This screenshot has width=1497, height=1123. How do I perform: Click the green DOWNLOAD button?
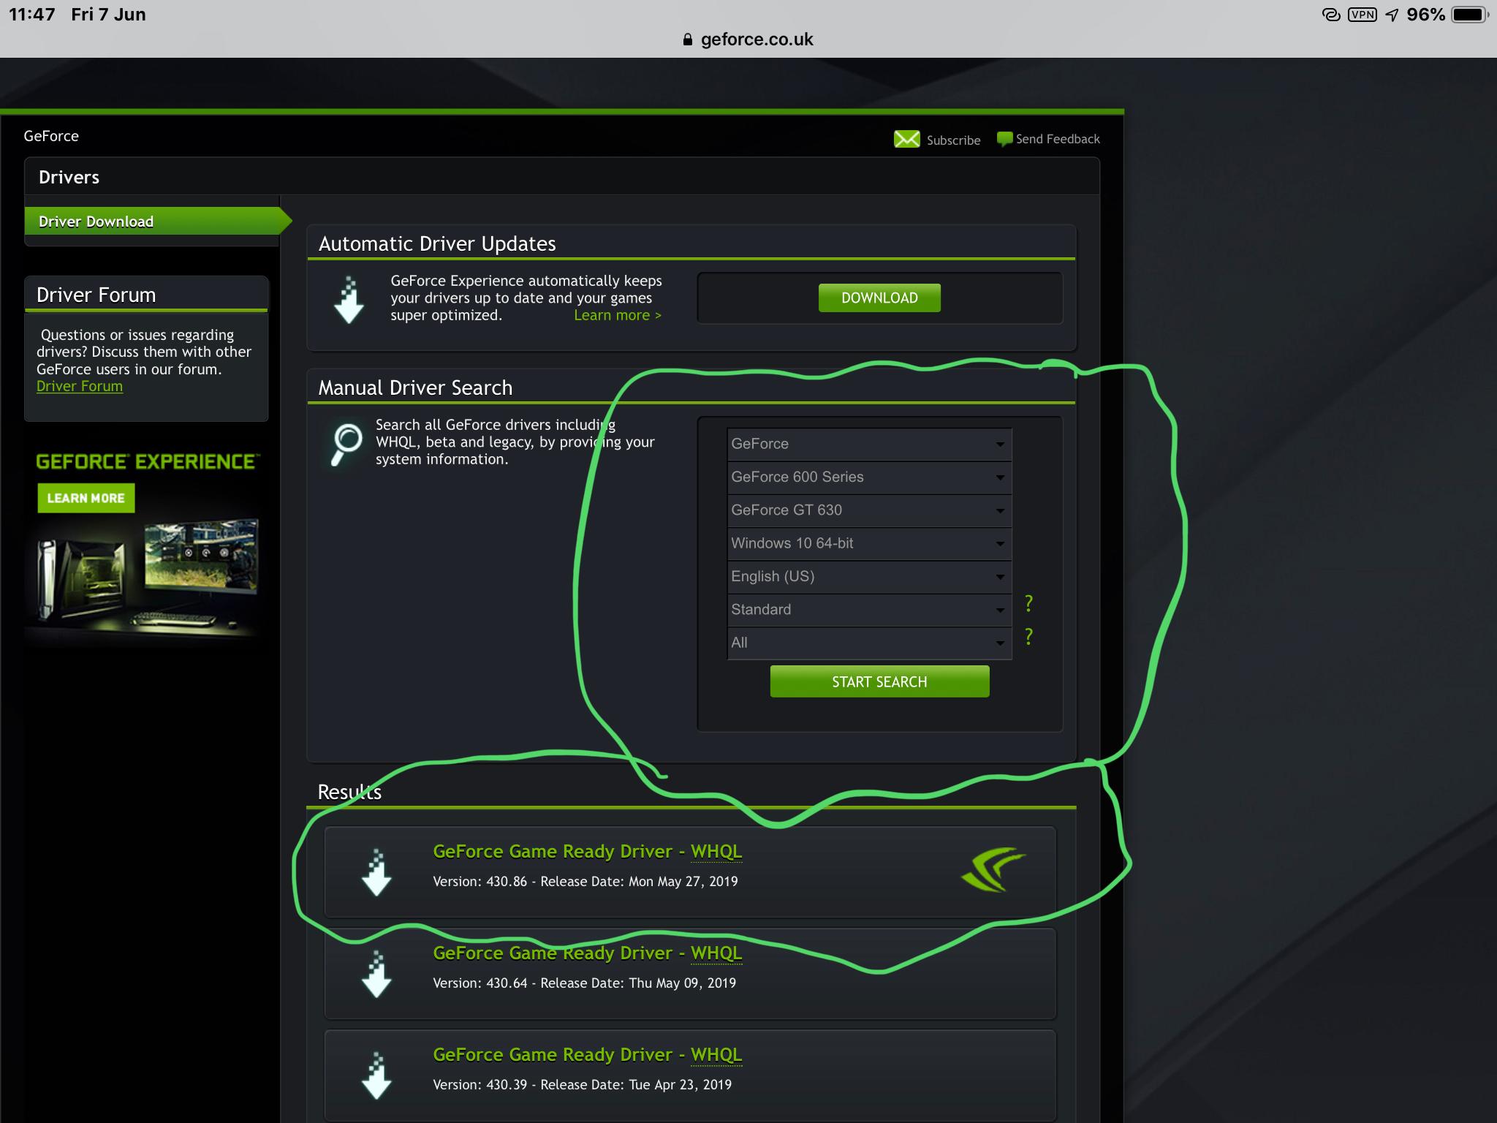[879, 298]
